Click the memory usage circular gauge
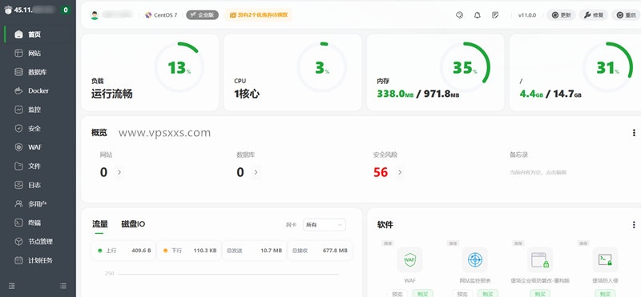 click(x=465, y=67)
